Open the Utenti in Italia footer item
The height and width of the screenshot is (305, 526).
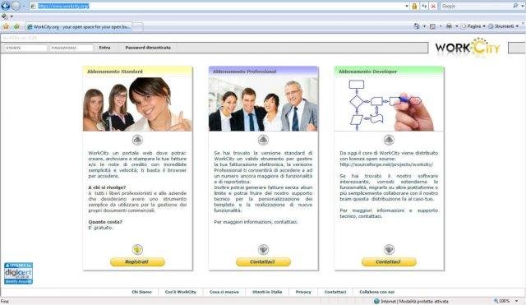[267, 292]
